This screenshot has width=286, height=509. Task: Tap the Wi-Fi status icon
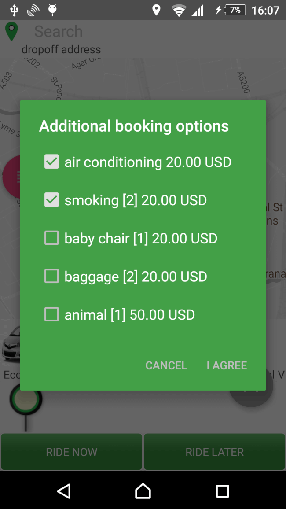click(179, 10)
